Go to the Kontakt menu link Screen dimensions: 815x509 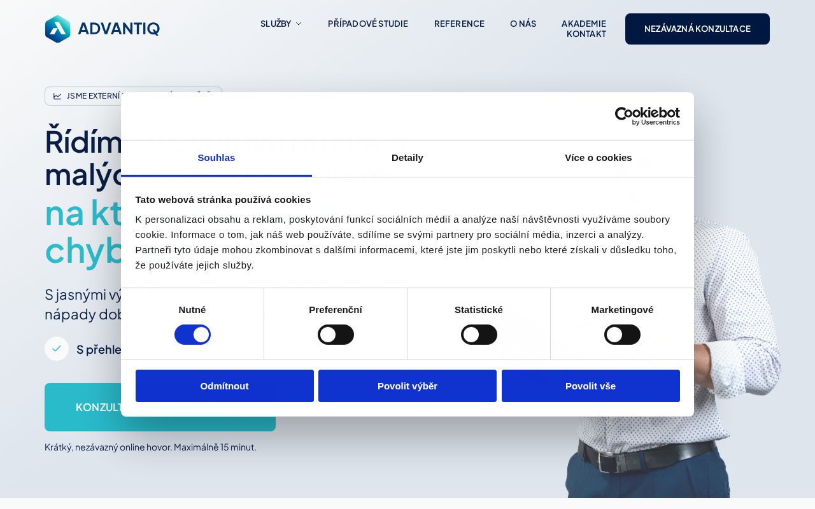[586, 34]
